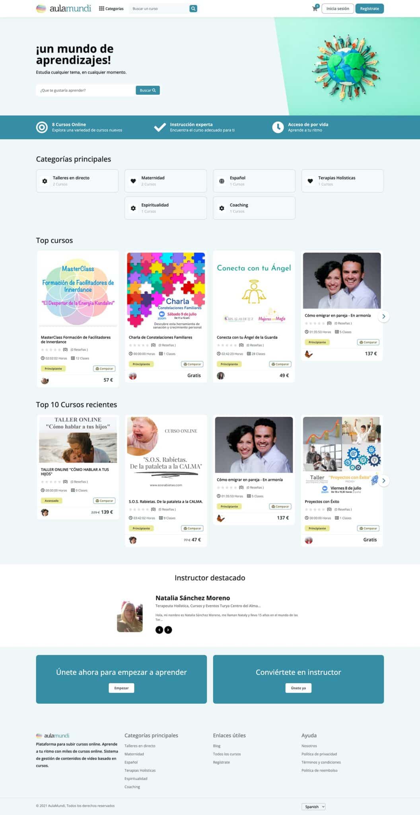This screenshot has width=420, height=815.
Task: Click the hero Buscar button
Action: (148, 90)
